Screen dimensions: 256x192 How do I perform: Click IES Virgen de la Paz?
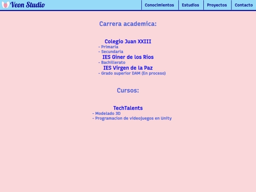click(x=128, y=68)
